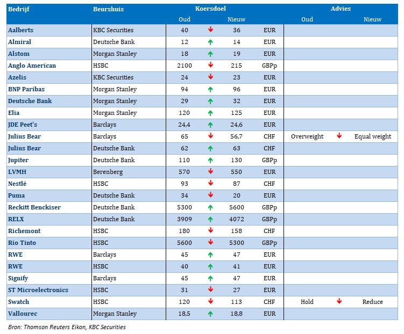This screenshot has width=404, height=334.
Task: Click the Richemont company name
Action: tap(24, 231)
